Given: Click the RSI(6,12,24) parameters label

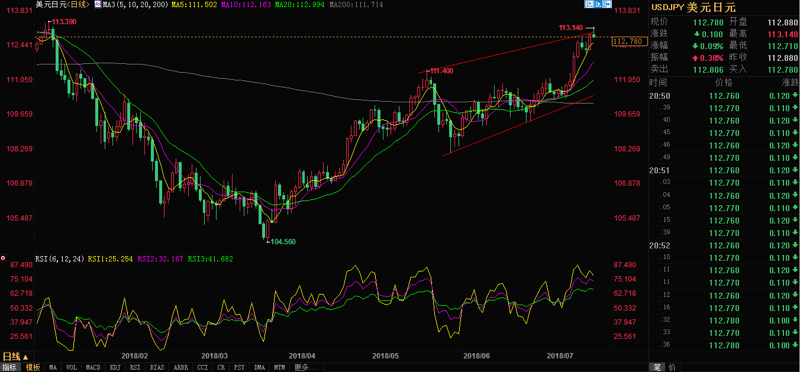Looking at the screenshot, I should point(60,258).
